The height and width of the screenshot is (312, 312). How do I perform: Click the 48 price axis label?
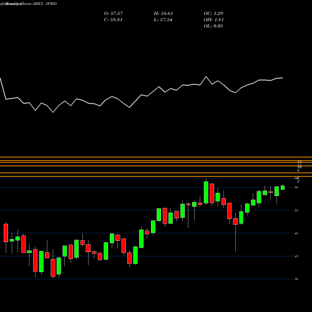296,233
